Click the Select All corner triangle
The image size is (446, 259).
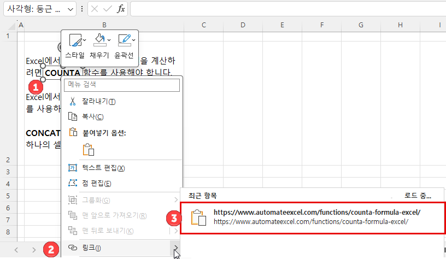click(x=12, y=27)
